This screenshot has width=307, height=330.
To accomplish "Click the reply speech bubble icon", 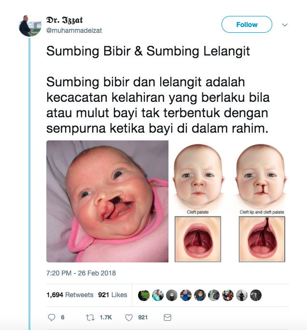I will coord(52,317).
